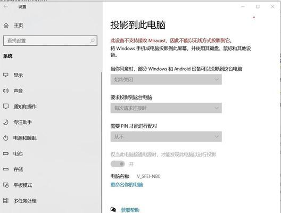Open 平板模式 settings page

pos(23,185)
